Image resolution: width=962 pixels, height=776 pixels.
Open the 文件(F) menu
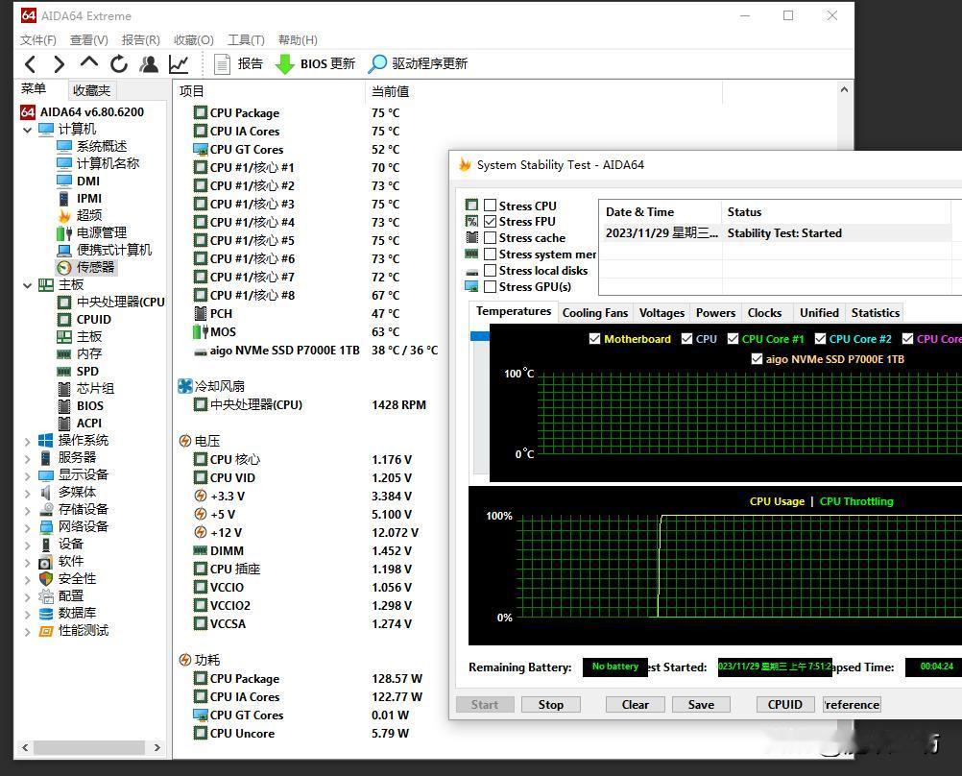(x=38, y=40)
